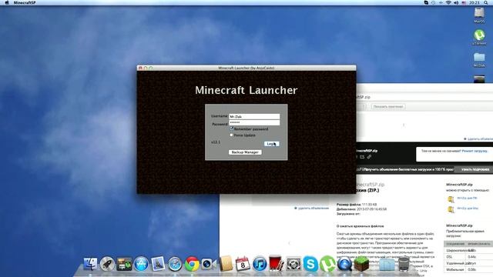Select the uTorrent desktop icon
The image size is (493, 277).
point(479,37)
